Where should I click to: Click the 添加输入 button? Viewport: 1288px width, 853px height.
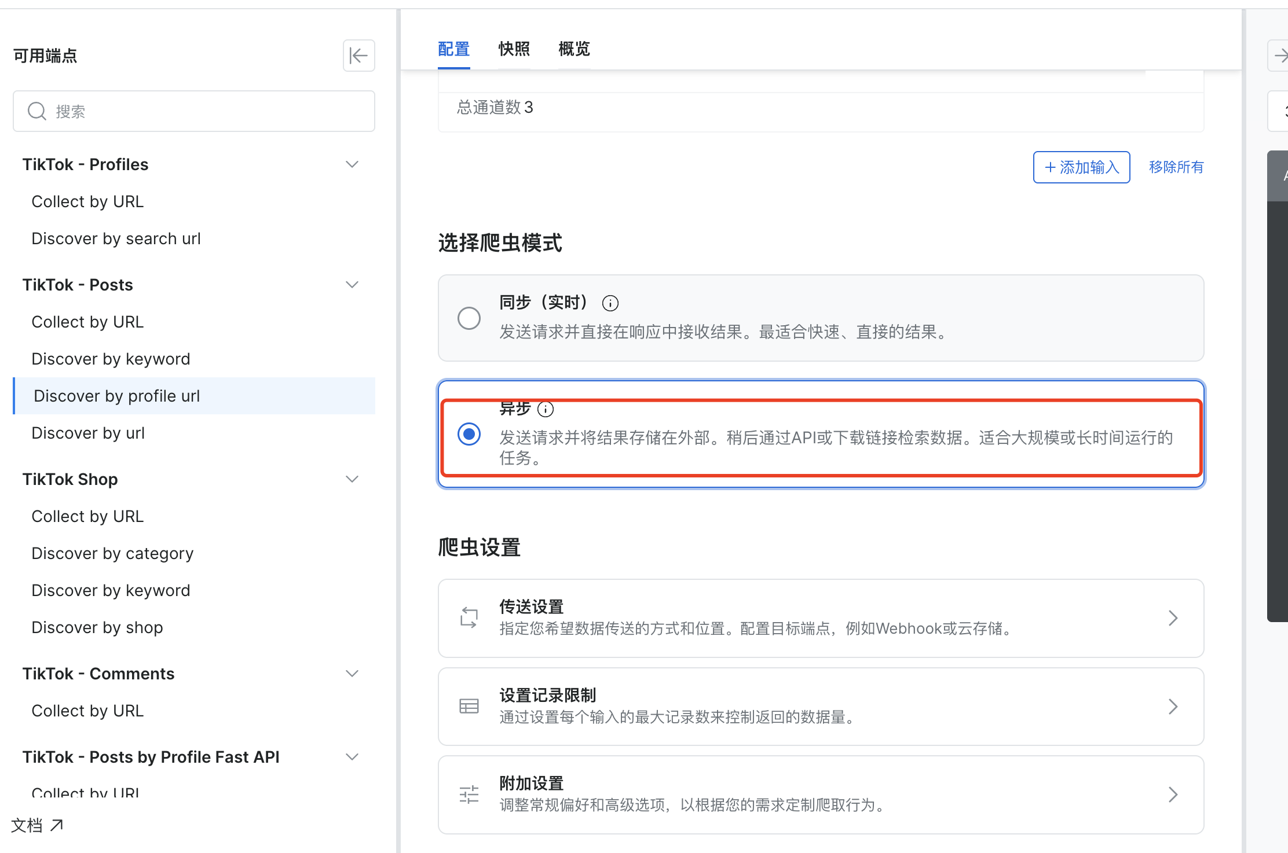click(x=1081, y=167)
